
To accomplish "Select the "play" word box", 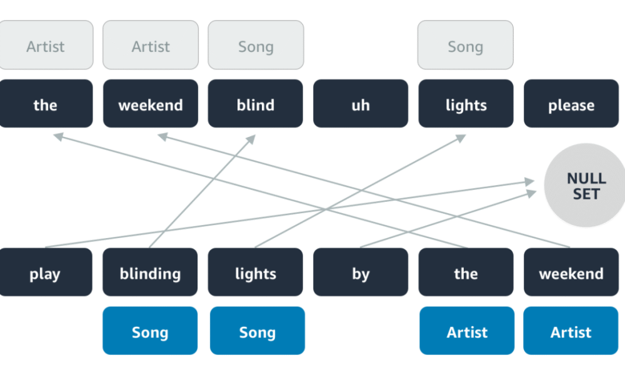I will (46, 272).
